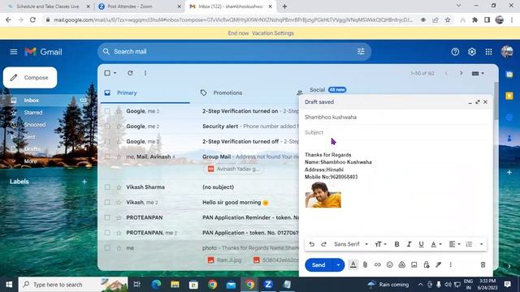Toggle bold formatting in compose
Image resolution: width=520 pixels, height=292 pixels.
pyautogui.click(x=396, y=244)
